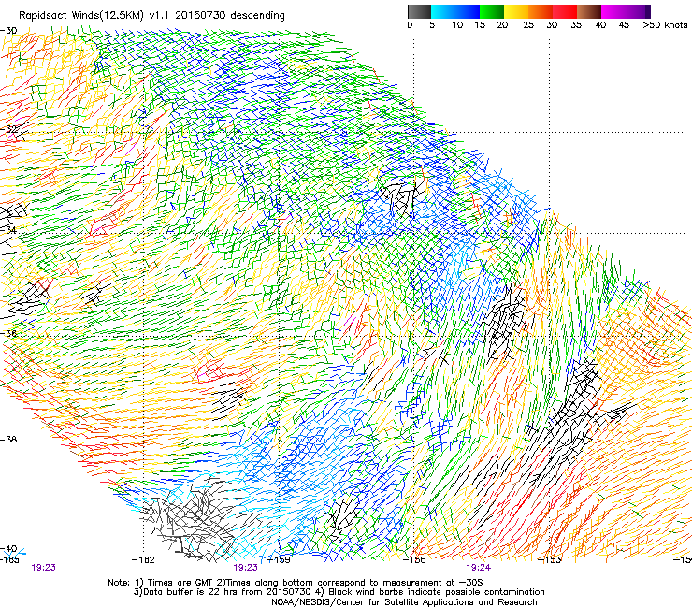Select the brown 35-40 knots color segment
Viewport: 692px width, 608px height.
pyautogui.click(x=589, y=11)
